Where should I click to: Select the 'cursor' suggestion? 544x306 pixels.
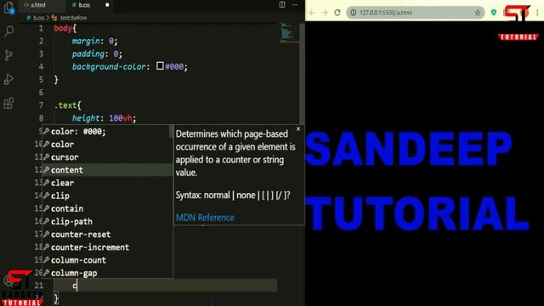click(x=107, y=157)
